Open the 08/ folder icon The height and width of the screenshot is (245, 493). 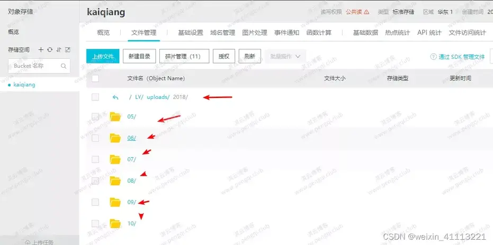point(115,180)
